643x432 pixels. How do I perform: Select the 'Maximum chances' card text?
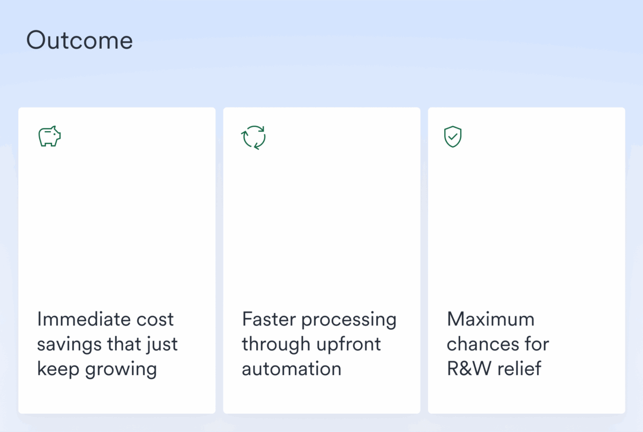(498, 344)
